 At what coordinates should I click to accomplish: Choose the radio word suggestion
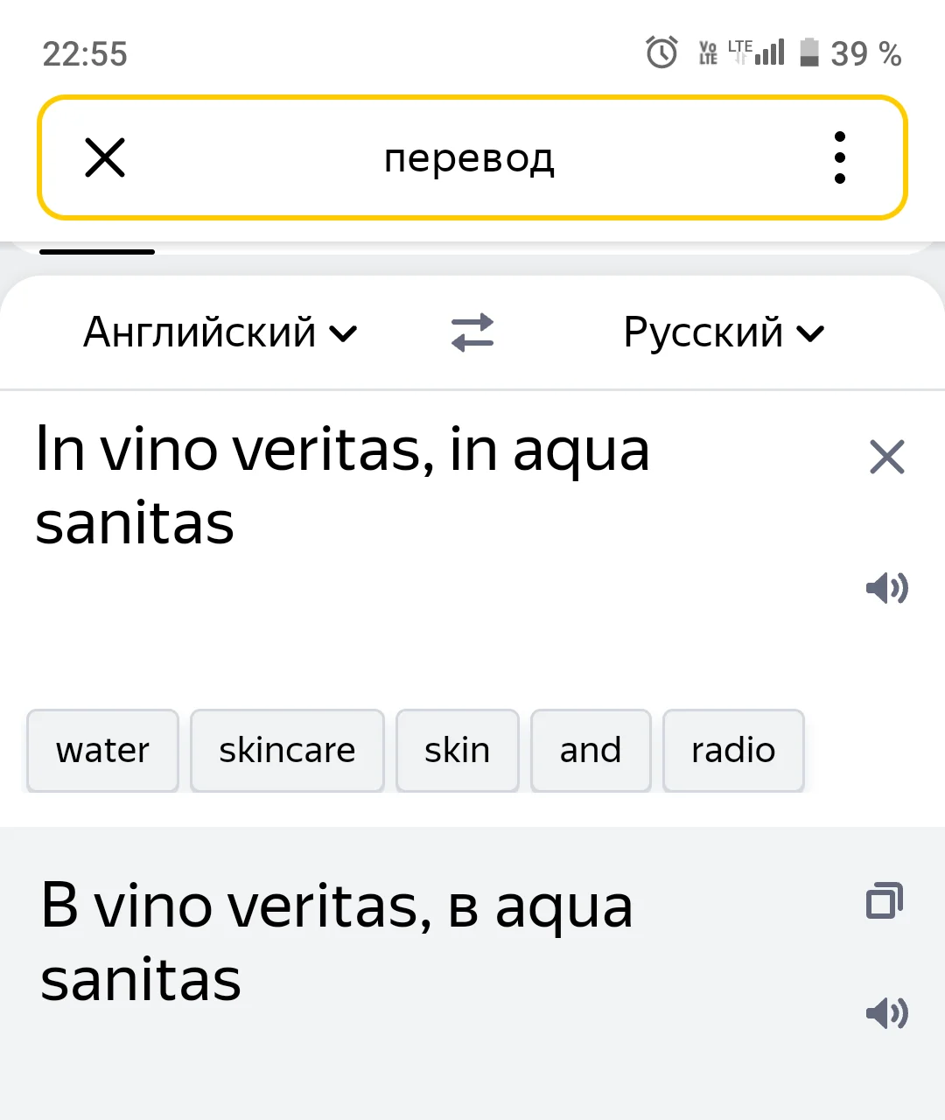(x=733, y=750)
